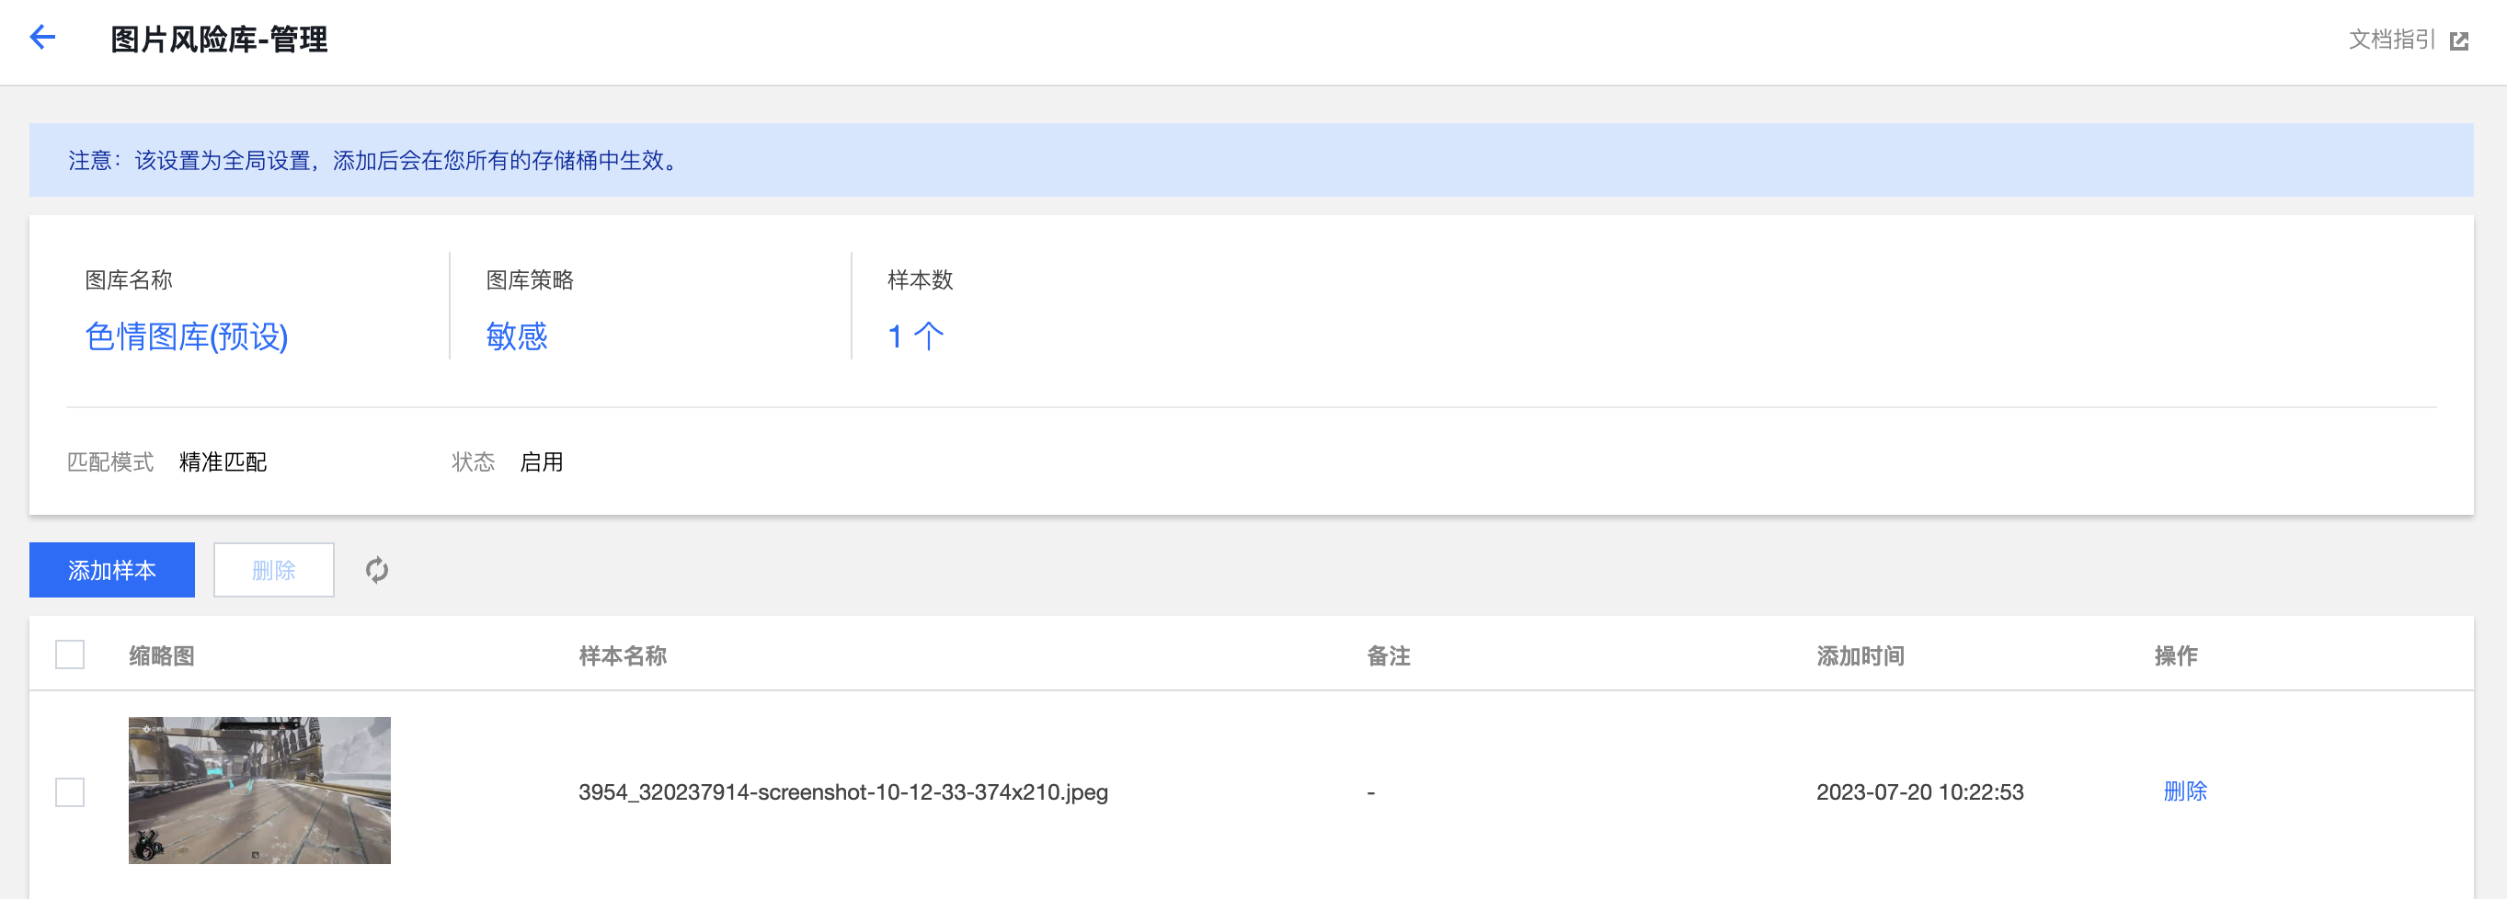Check the box for the jpeg sample row
Image resolution: width=2507 pixels, height=899 pixels.
(x=70, y=792)
